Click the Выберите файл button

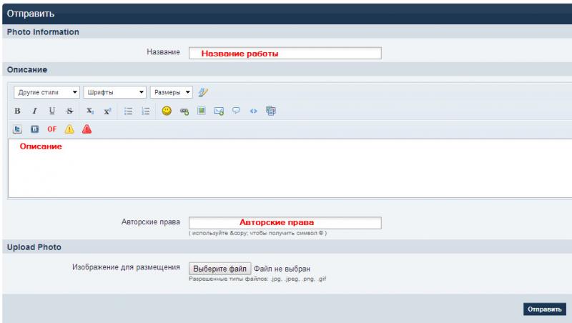(220, 269)
